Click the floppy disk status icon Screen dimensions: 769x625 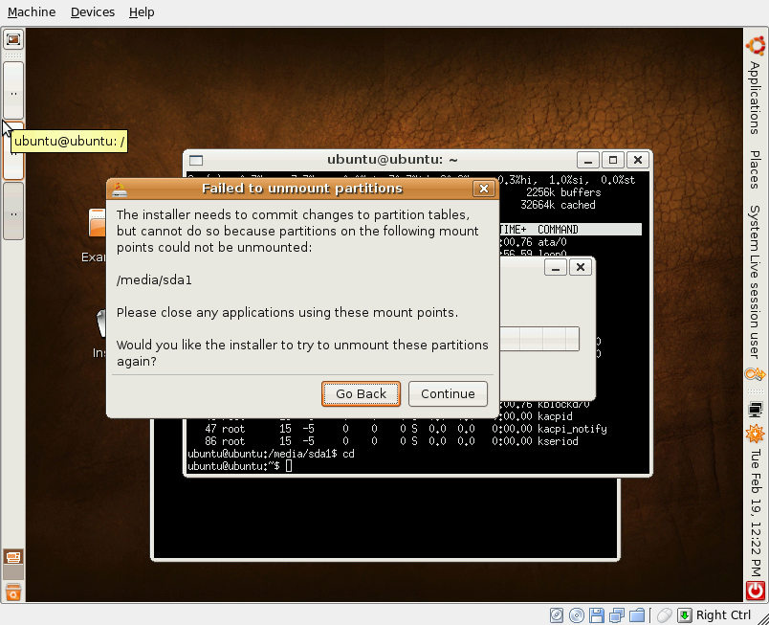pyautogui.click(x=597, y=614)
